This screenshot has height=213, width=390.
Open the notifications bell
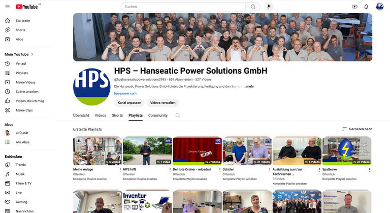(366, 7)
